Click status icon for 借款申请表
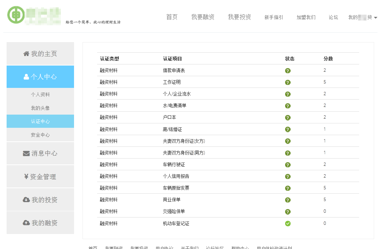 (x=288, y=71)
